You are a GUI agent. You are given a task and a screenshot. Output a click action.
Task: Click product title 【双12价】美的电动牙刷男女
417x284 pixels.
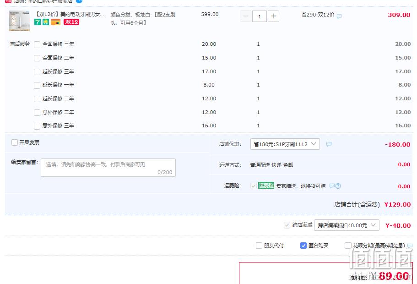(70, 14)
